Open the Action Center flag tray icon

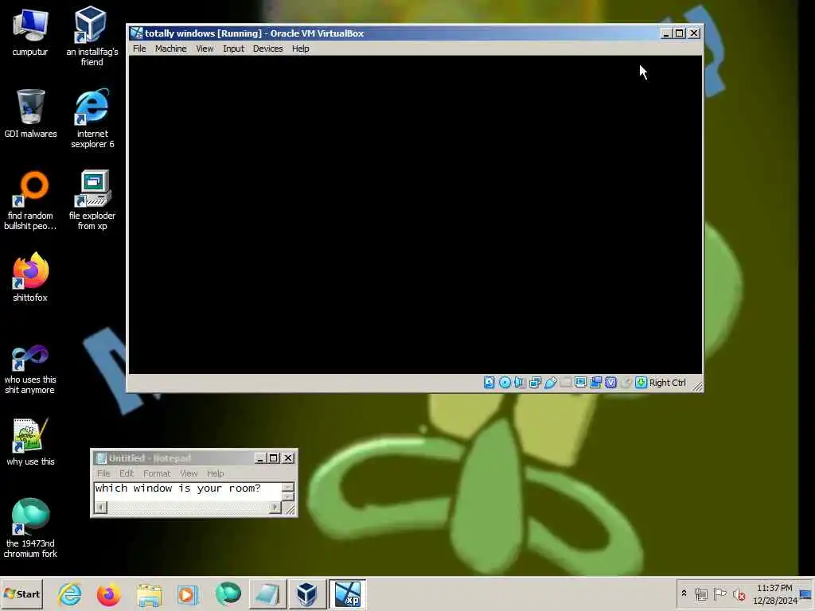[719, 593]
